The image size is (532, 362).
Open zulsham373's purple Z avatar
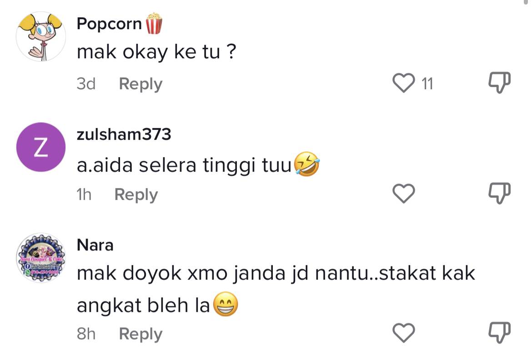[41, 147]
